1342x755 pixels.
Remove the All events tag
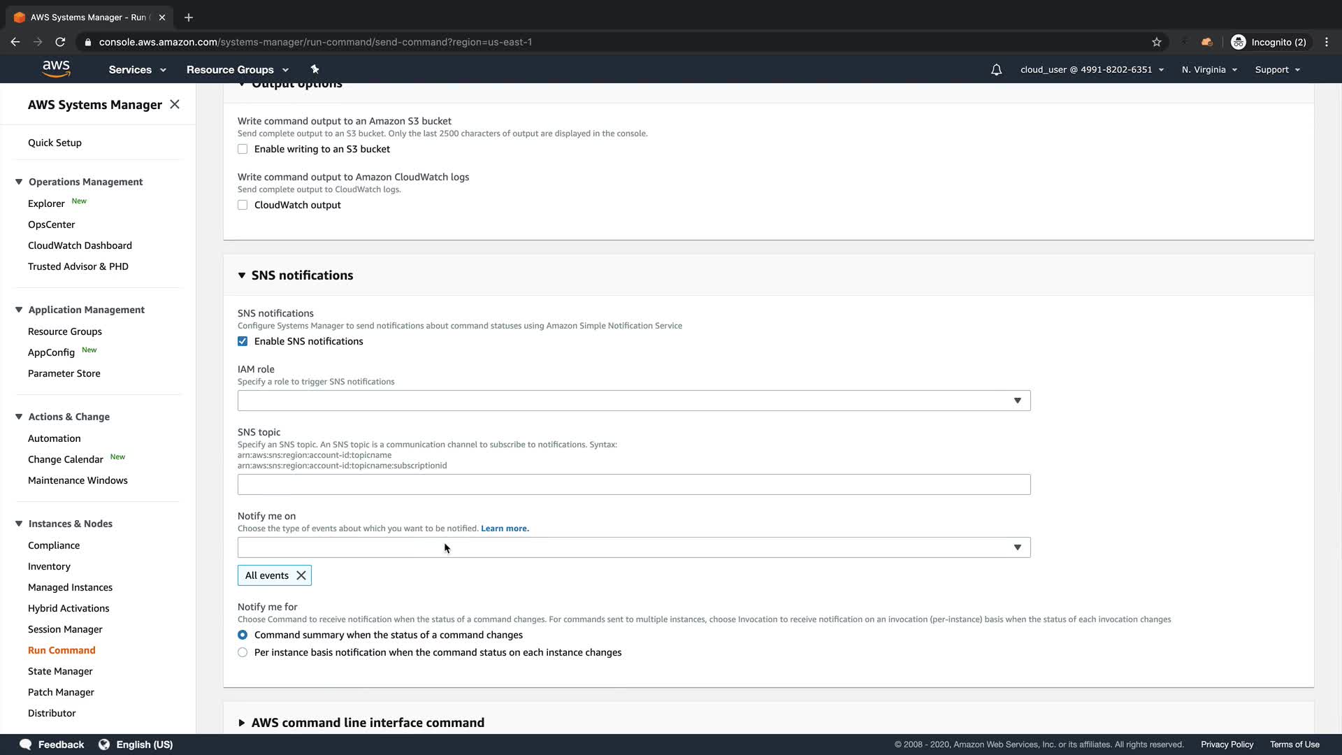pos(301,575)
